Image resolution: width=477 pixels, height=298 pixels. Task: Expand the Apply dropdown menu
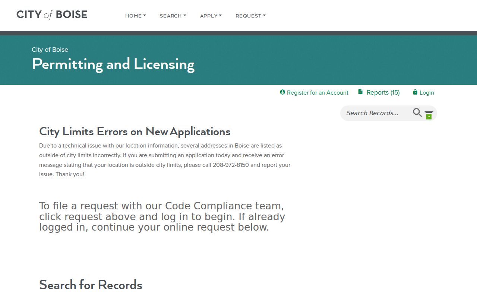pos(211,16)
